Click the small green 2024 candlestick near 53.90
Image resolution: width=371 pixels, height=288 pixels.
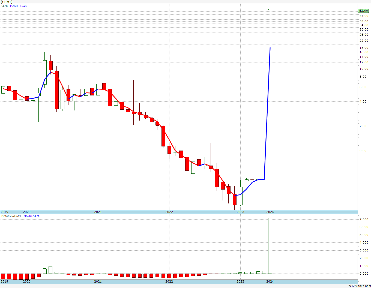pyautogui.click(x=270, y=9)
